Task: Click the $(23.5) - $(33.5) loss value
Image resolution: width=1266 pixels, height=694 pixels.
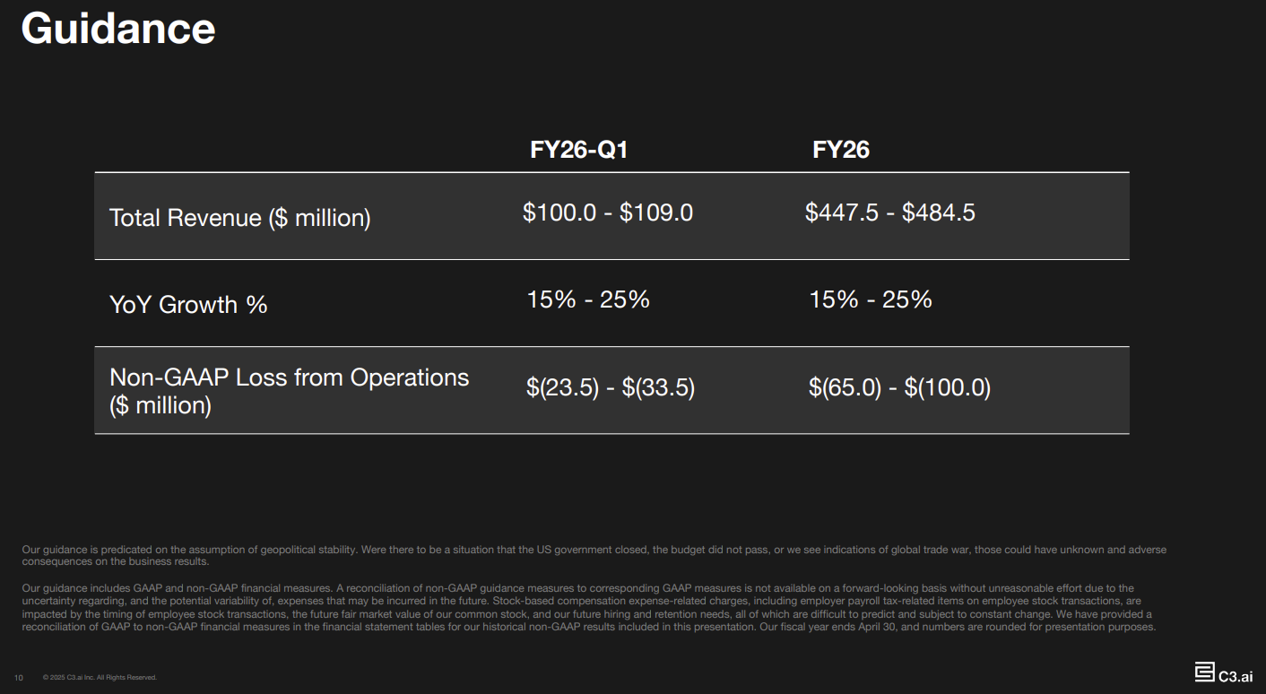Action: point(611,388)
